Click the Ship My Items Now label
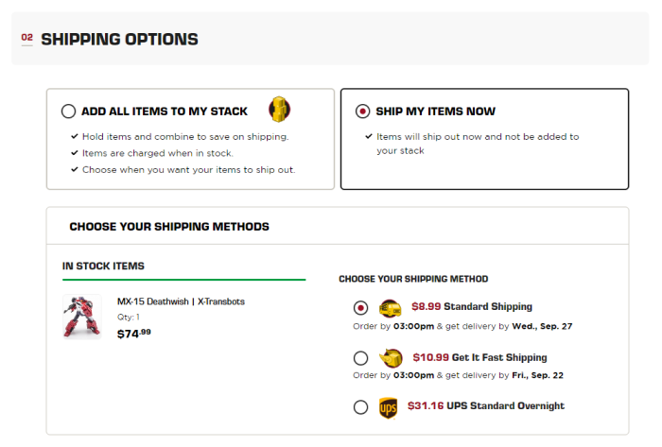662x447 pixels. click(436, 112)
